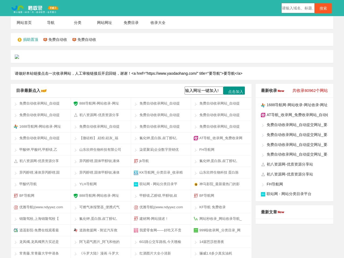This screenshot has width=344, height=258.
Task: Open the 网站首页 navigation menu item
Action: click(24, 23)
